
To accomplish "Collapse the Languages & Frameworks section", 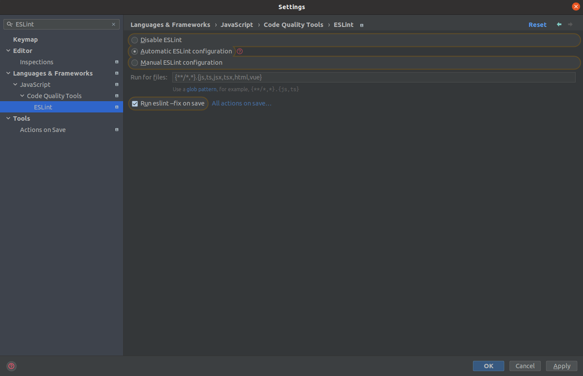I will pyautogui.click(x=8, y=73).
